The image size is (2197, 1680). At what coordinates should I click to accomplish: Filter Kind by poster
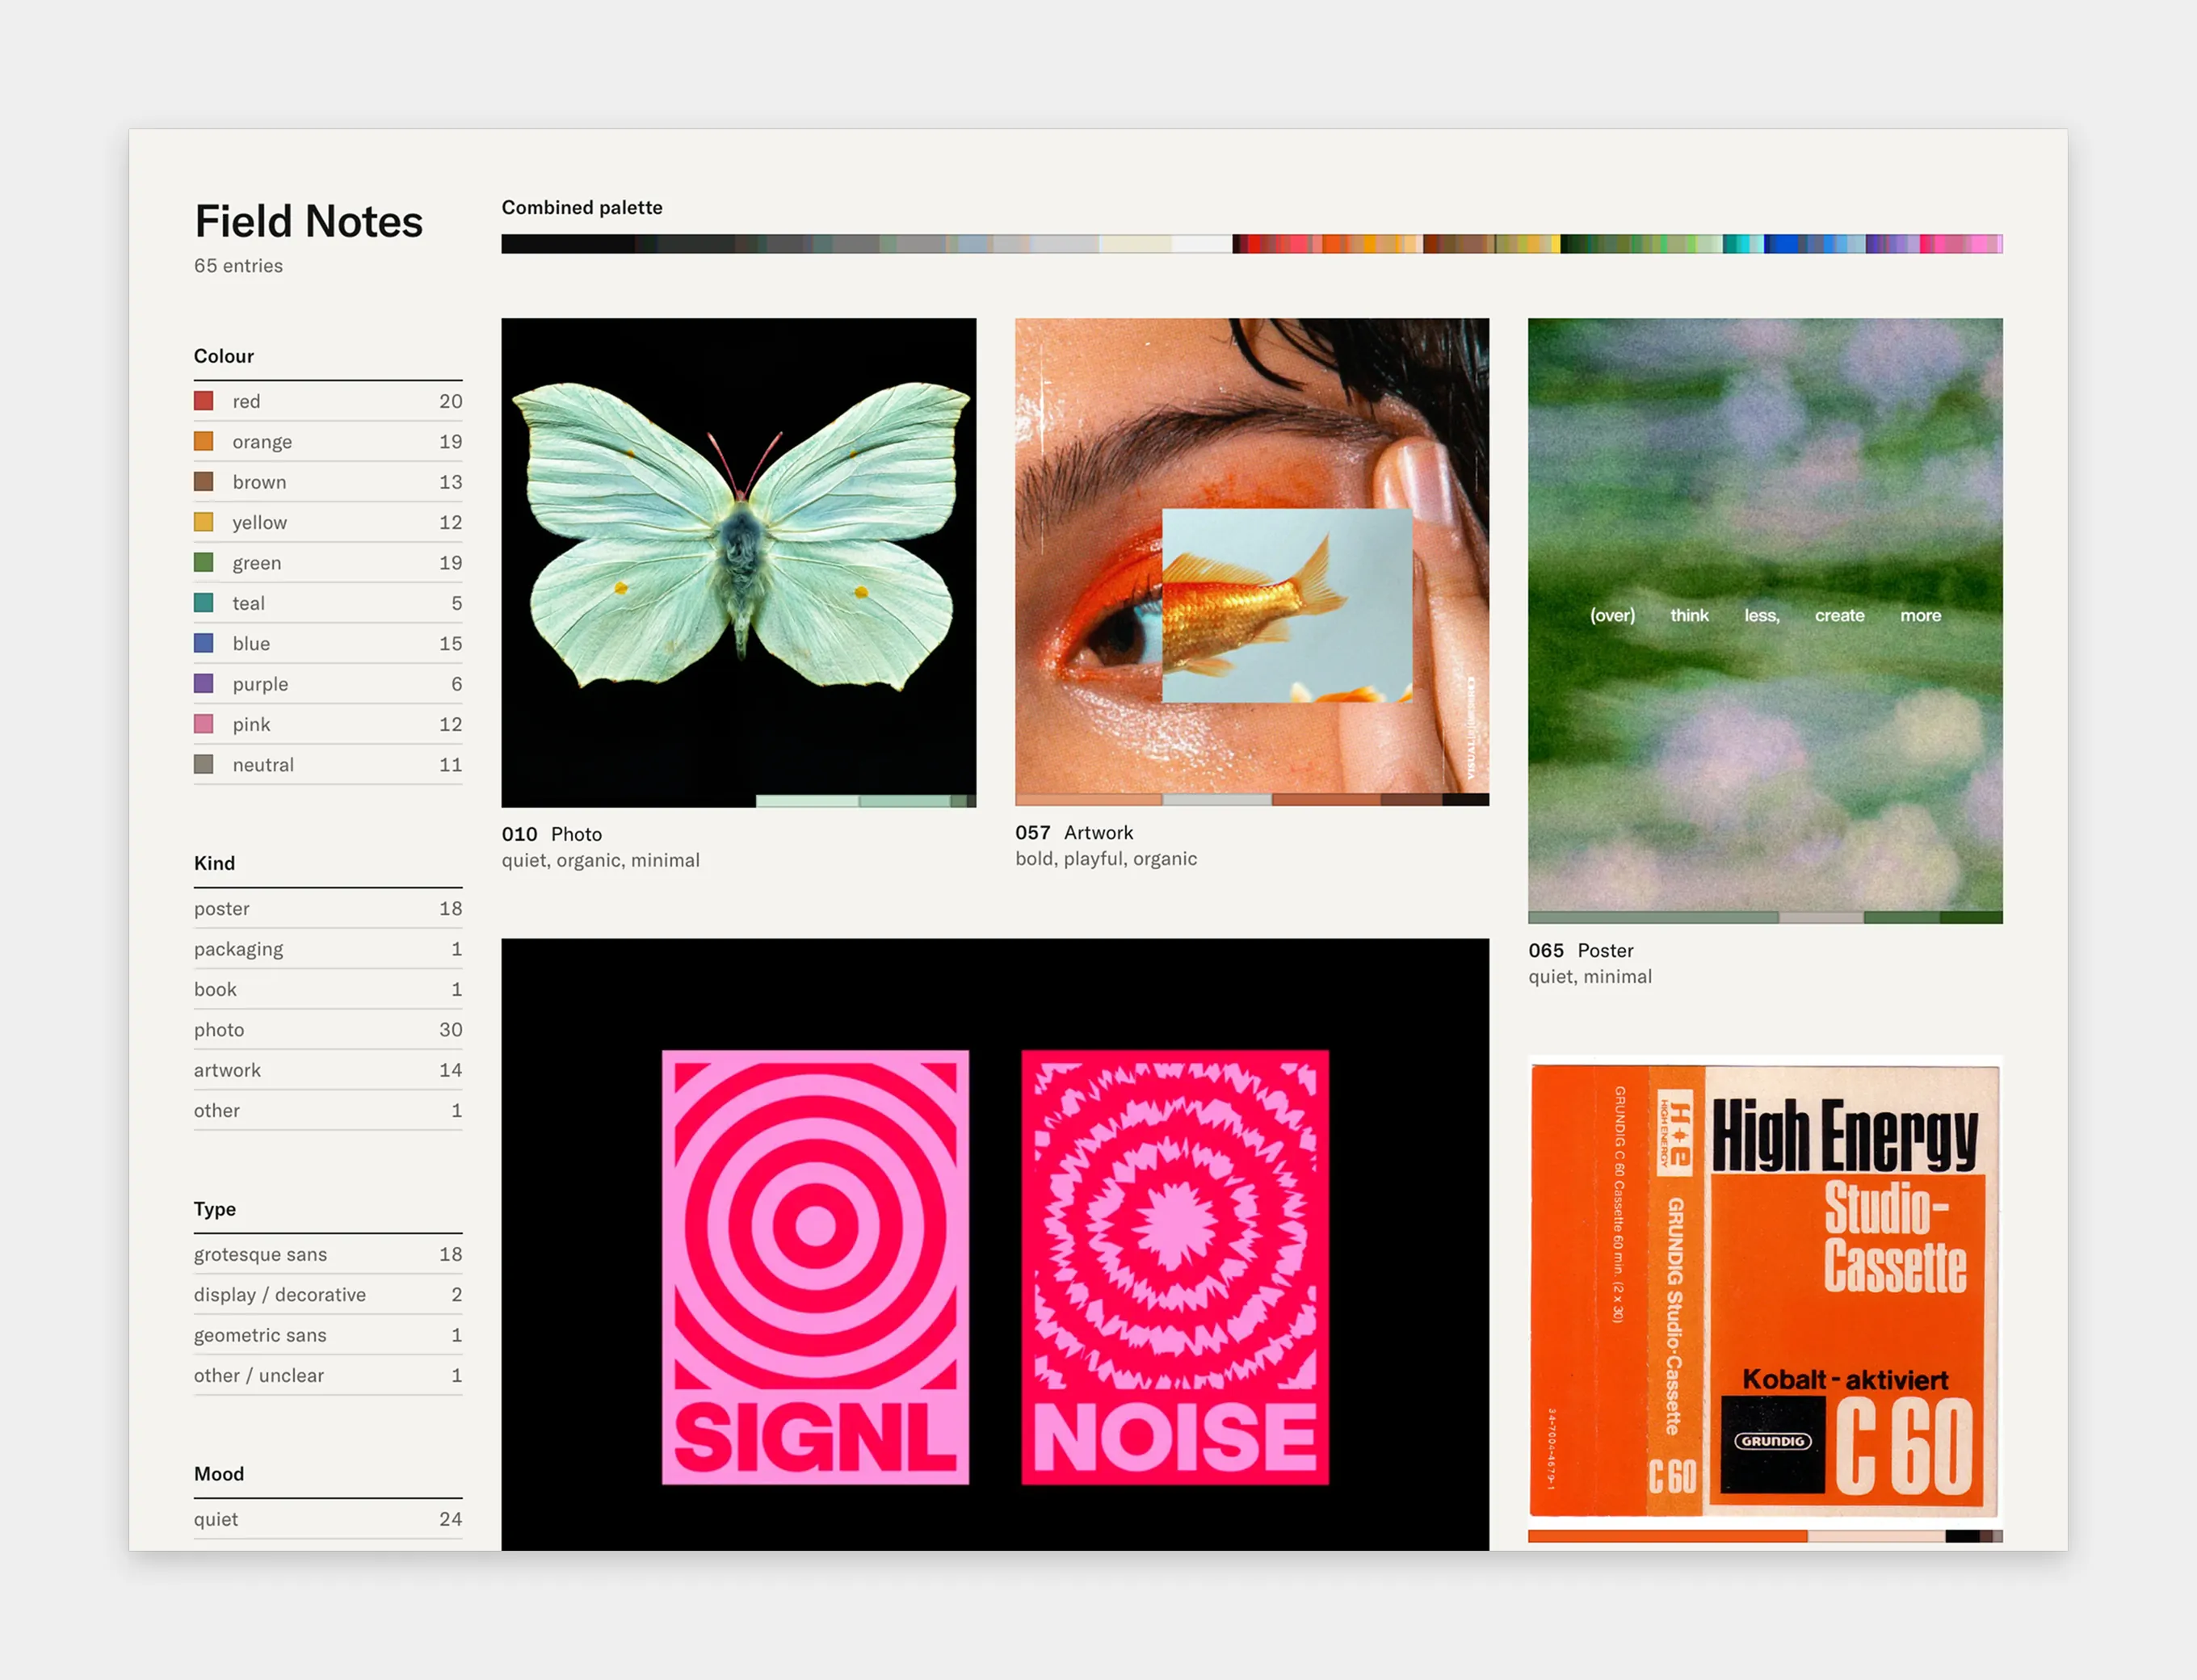coord(328,908)
